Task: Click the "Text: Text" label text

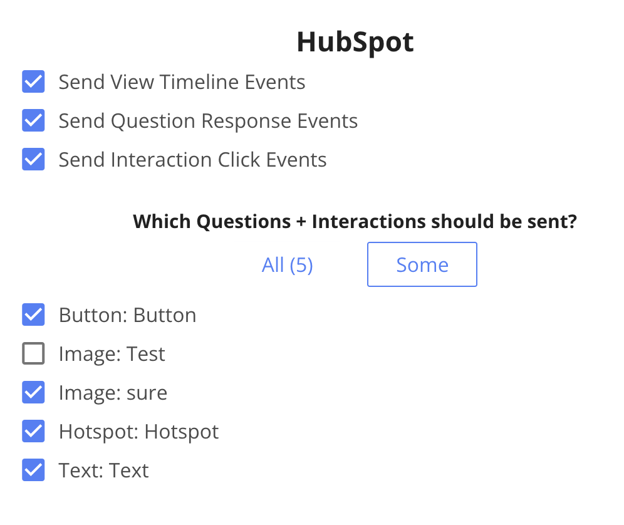Action: (103, 470)
